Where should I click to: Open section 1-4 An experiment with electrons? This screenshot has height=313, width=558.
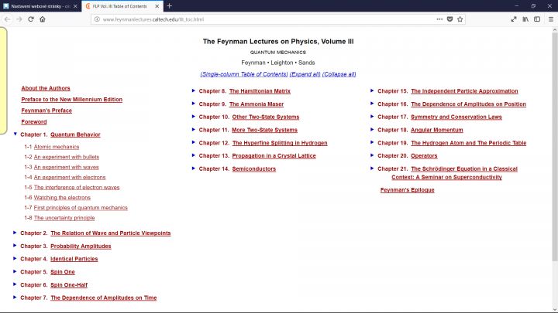70,177
